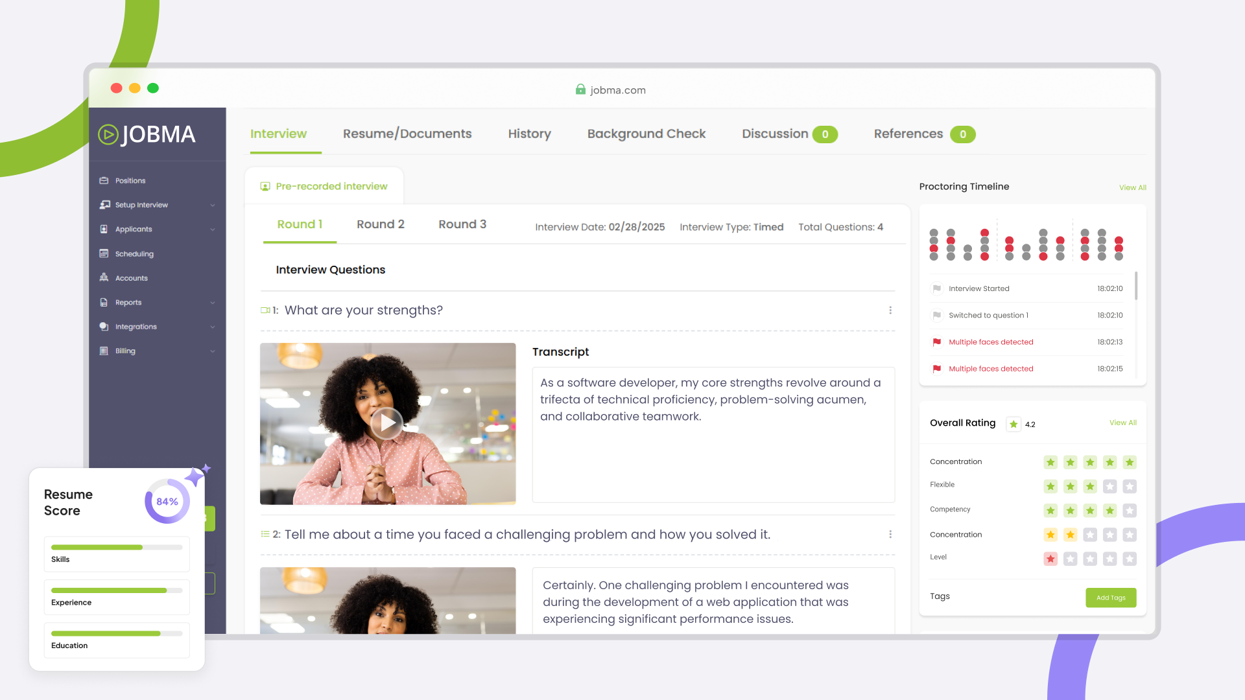The width and height of the screenshot is (1245, 700).
Task: Play the video for question 1
Action: [x=387, y=423]
